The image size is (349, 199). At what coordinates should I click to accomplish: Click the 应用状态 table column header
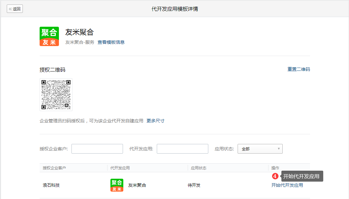coord(199,168)
